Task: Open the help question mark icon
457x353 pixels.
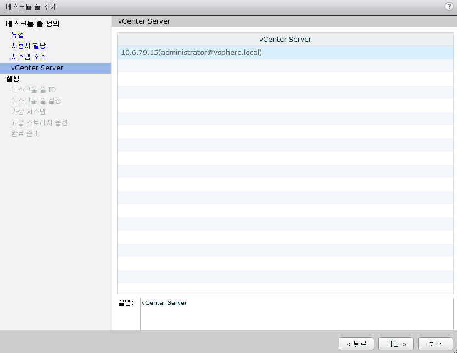Action: (449, 7)
